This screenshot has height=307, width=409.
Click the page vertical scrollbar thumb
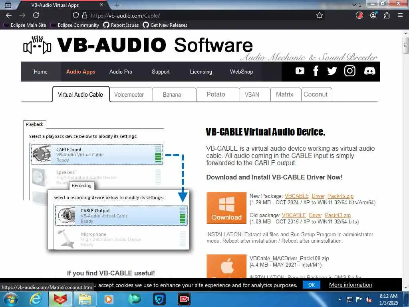pyautogui.click(x=405, y=45)
